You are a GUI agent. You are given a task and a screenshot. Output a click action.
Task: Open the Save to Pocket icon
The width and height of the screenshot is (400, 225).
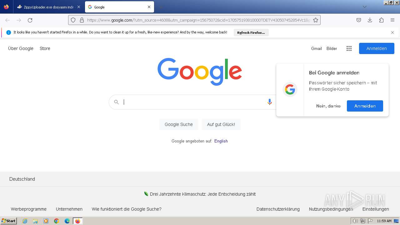pyautogui.click(x=359, y=20)
